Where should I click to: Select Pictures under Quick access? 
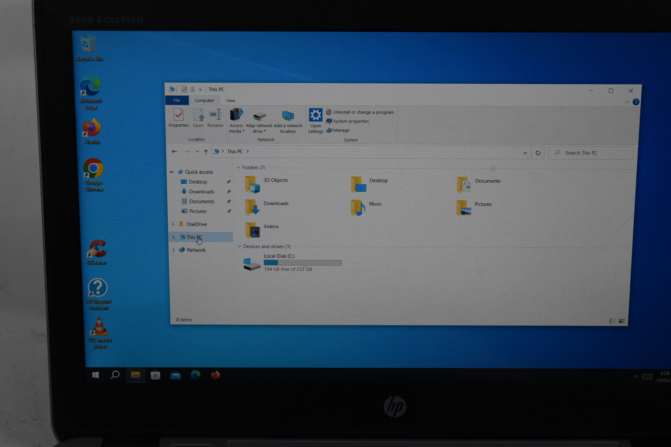click(198, 211)
